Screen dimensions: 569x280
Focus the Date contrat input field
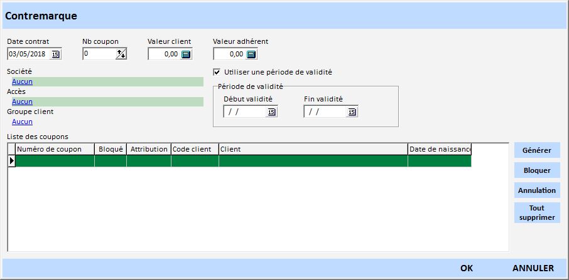(28, 54)
